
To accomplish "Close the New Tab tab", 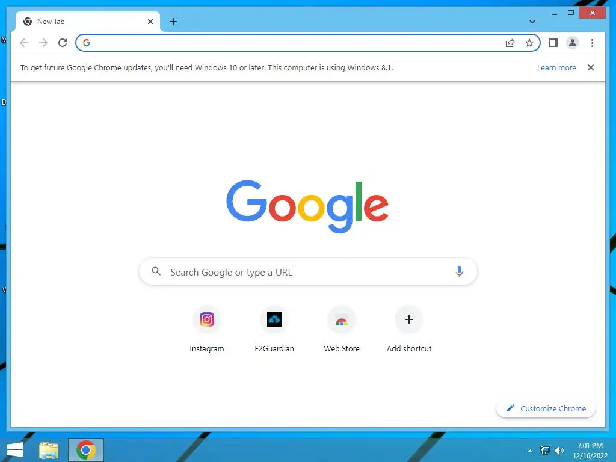I will pyautogui.click(x=150, y=22).
